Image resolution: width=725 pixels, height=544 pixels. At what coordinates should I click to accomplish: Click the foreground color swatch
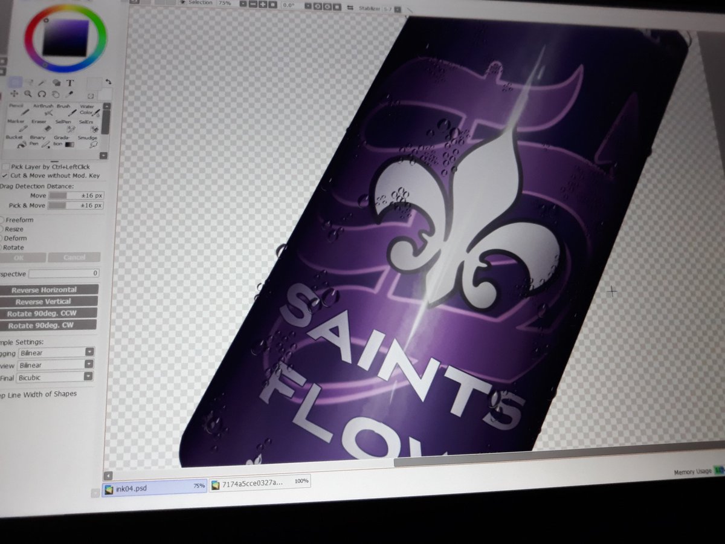94,83
